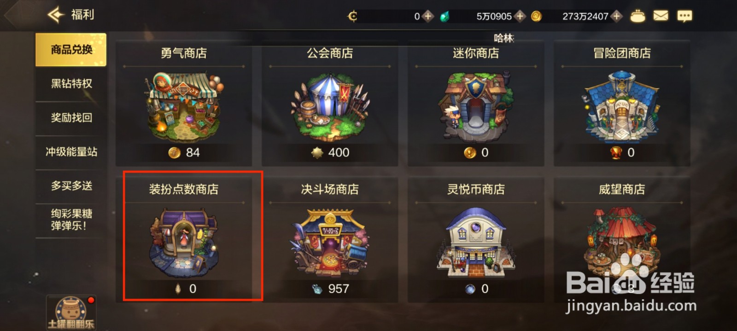The image size is (737, 331).
Task: Open the 多买多送 sidebar entry
Action: click(x=71, y=186)
